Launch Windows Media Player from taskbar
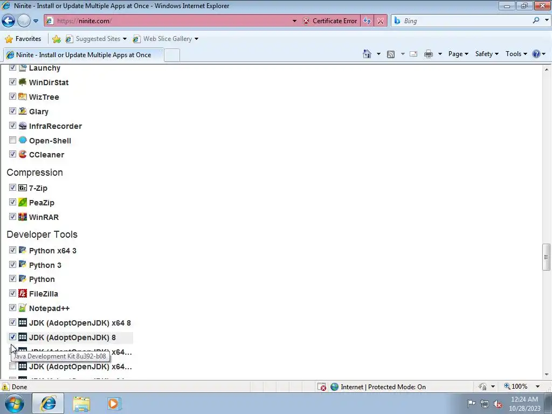The image size is (552, 414). coord(113,404)
